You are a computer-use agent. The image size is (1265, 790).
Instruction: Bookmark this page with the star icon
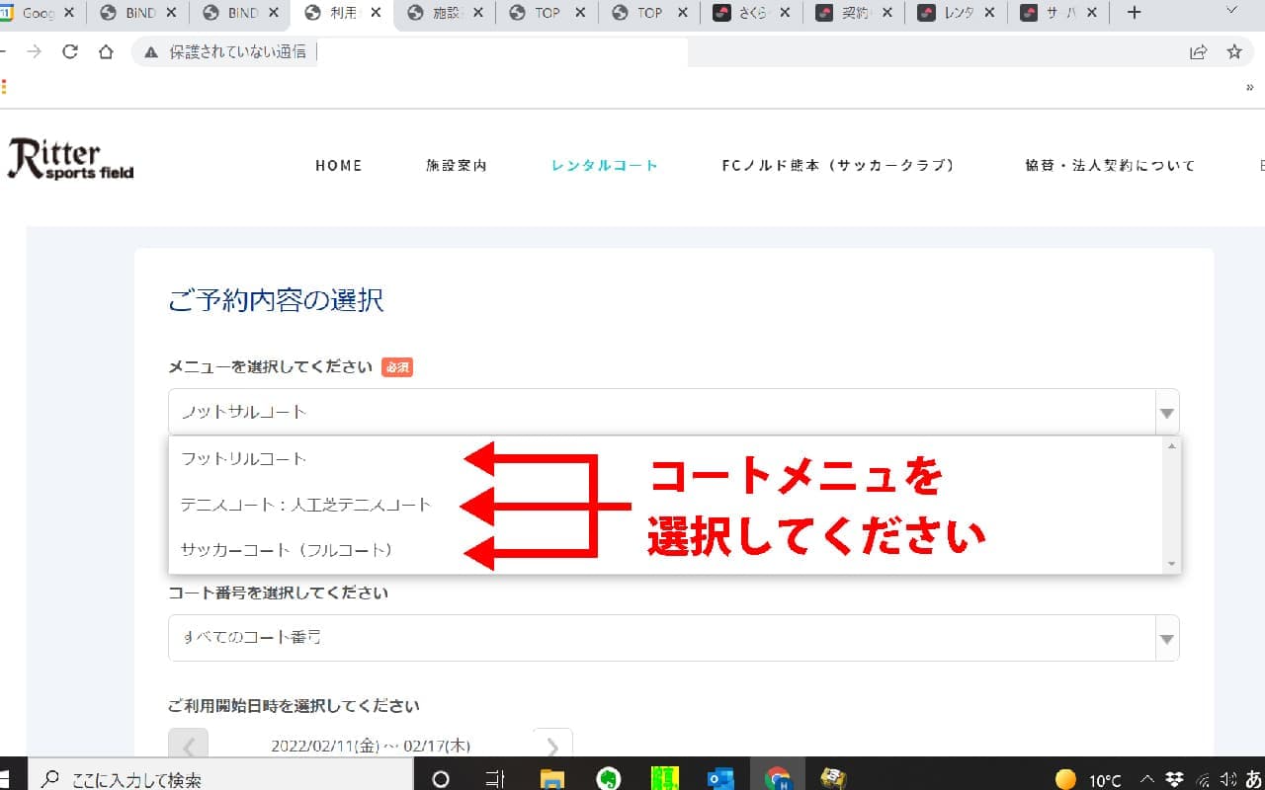[x=1233, y=52]
